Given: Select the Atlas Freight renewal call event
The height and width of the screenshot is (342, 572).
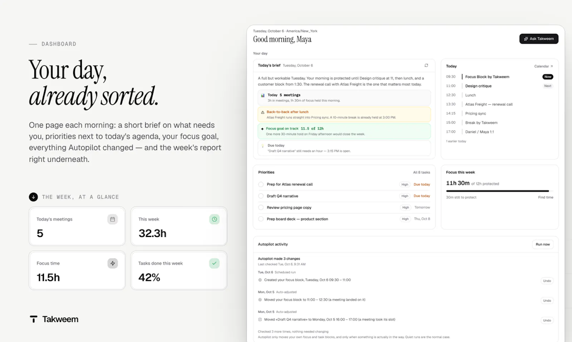Looking at the screenshot, I should point(489,104).
